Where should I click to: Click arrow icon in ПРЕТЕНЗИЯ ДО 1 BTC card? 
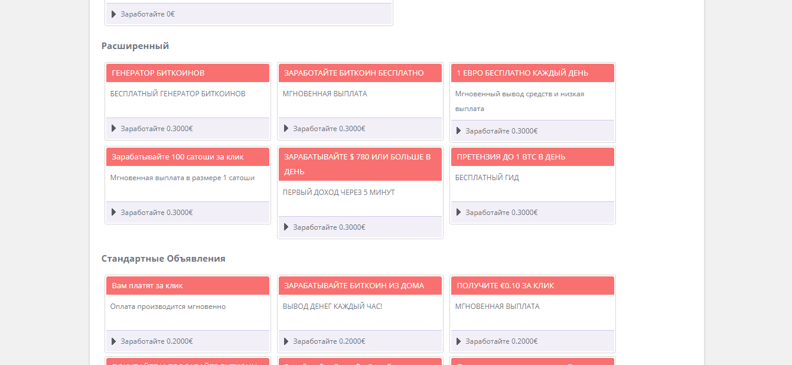pyautogui.click(x=458, y=213)
